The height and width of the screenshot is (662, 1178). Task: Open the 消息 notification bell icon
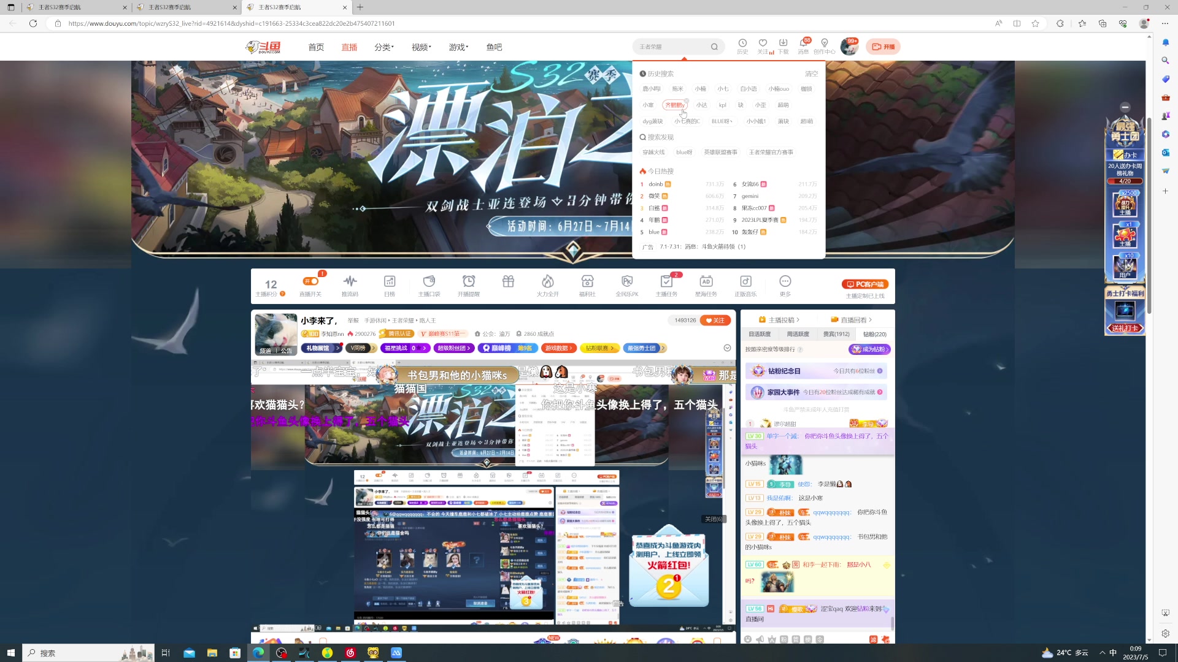pos(803,44)
